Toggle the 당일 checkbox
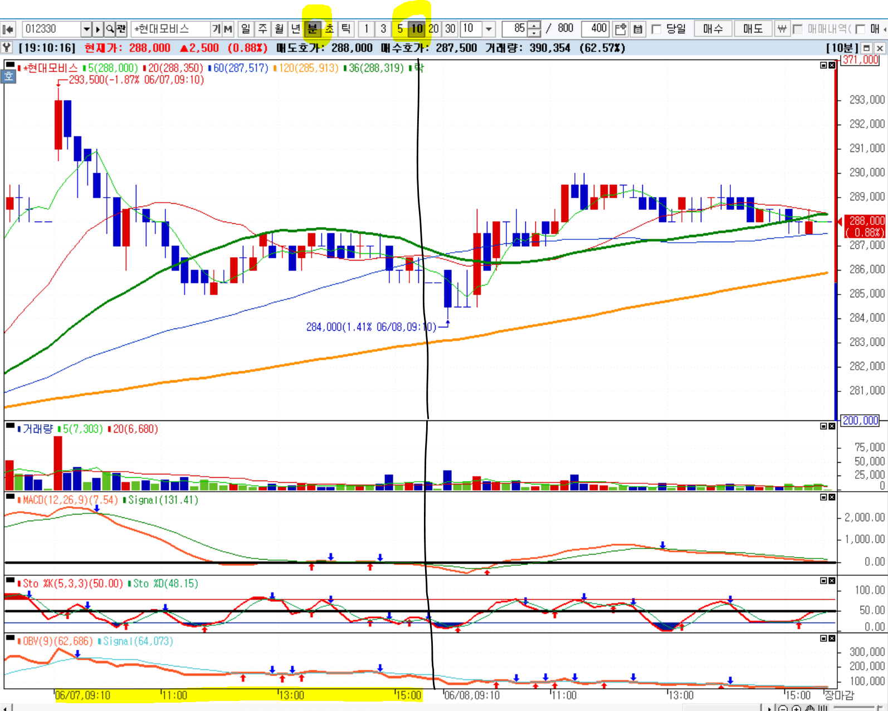This screenshot has width=888, height=711. pos(656,29)
